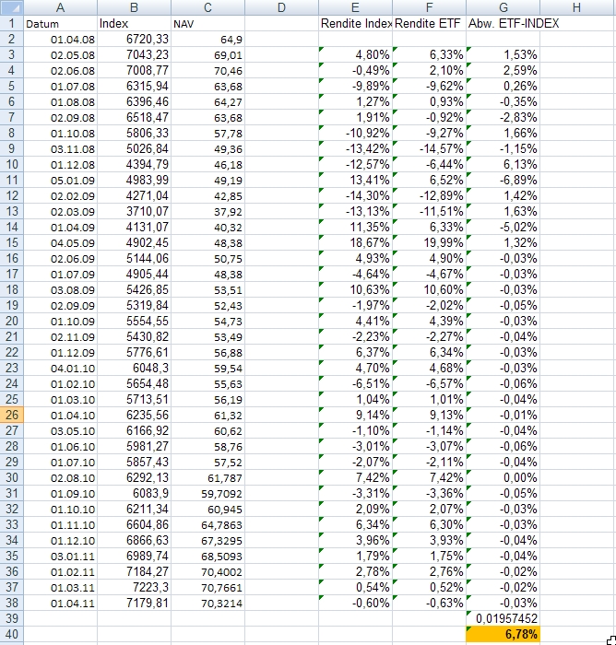
Task: Select the deviation cell 6,13%
Action: tap(503, 164)
